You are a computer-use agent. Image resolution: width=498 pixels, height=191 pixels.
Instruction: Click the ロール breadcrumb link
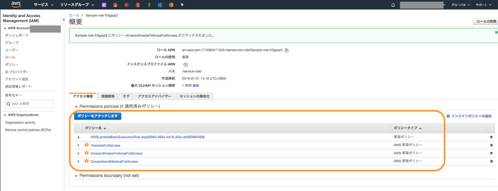coord(74,15)
